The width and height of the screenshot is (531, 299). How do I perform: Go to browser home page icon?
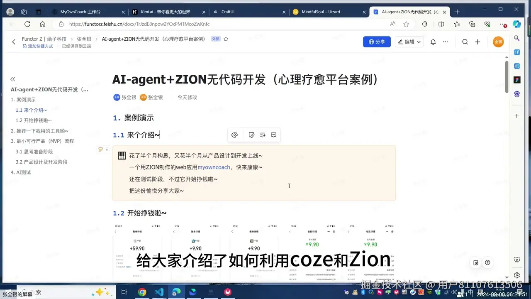(42, 24)
